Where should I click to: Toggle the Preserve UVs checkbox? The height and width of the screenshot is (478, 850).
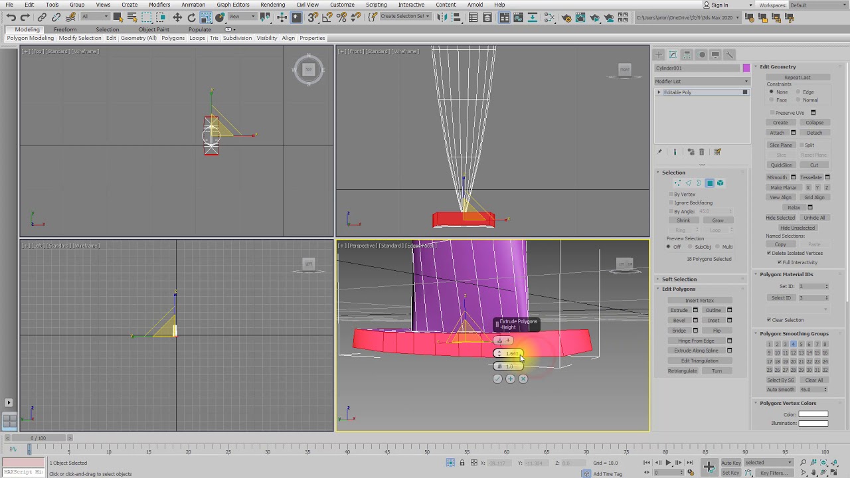(x=772, y=113)
